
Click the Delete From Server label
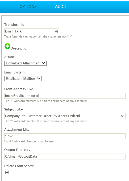(x=19, y=166)
